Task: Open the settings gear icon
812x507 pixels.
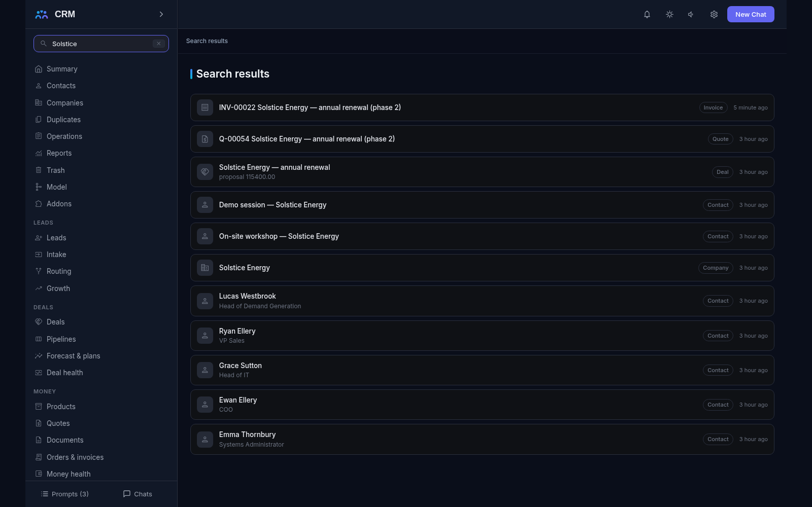Action: click(714, 14)
